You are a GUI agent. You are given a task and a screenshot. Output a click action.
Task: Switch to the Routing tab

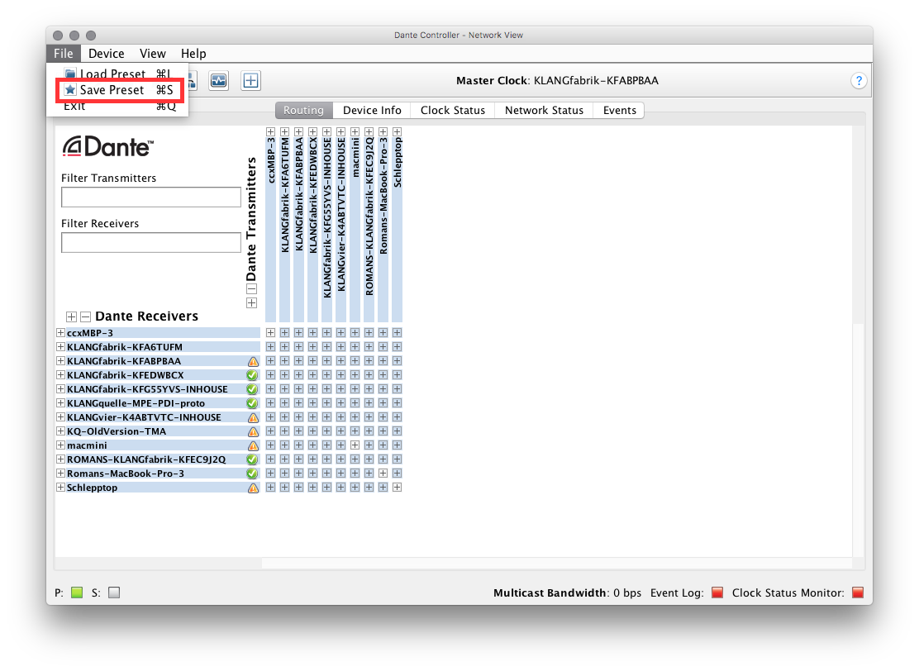303,110
